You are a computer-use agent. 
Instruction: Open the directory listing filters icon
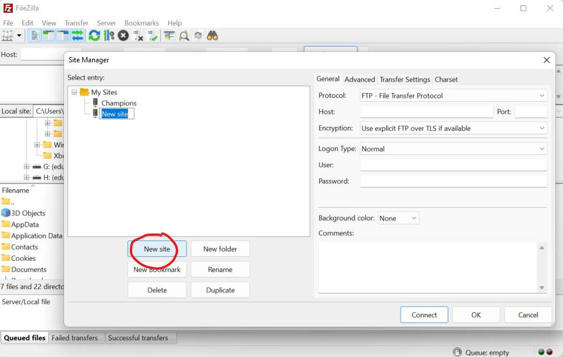point(169,36)
